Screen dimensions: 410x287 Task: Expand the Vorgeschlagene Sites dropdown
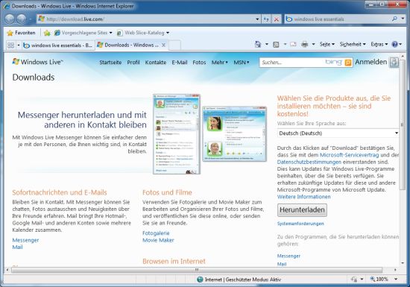tap(110, 33)
